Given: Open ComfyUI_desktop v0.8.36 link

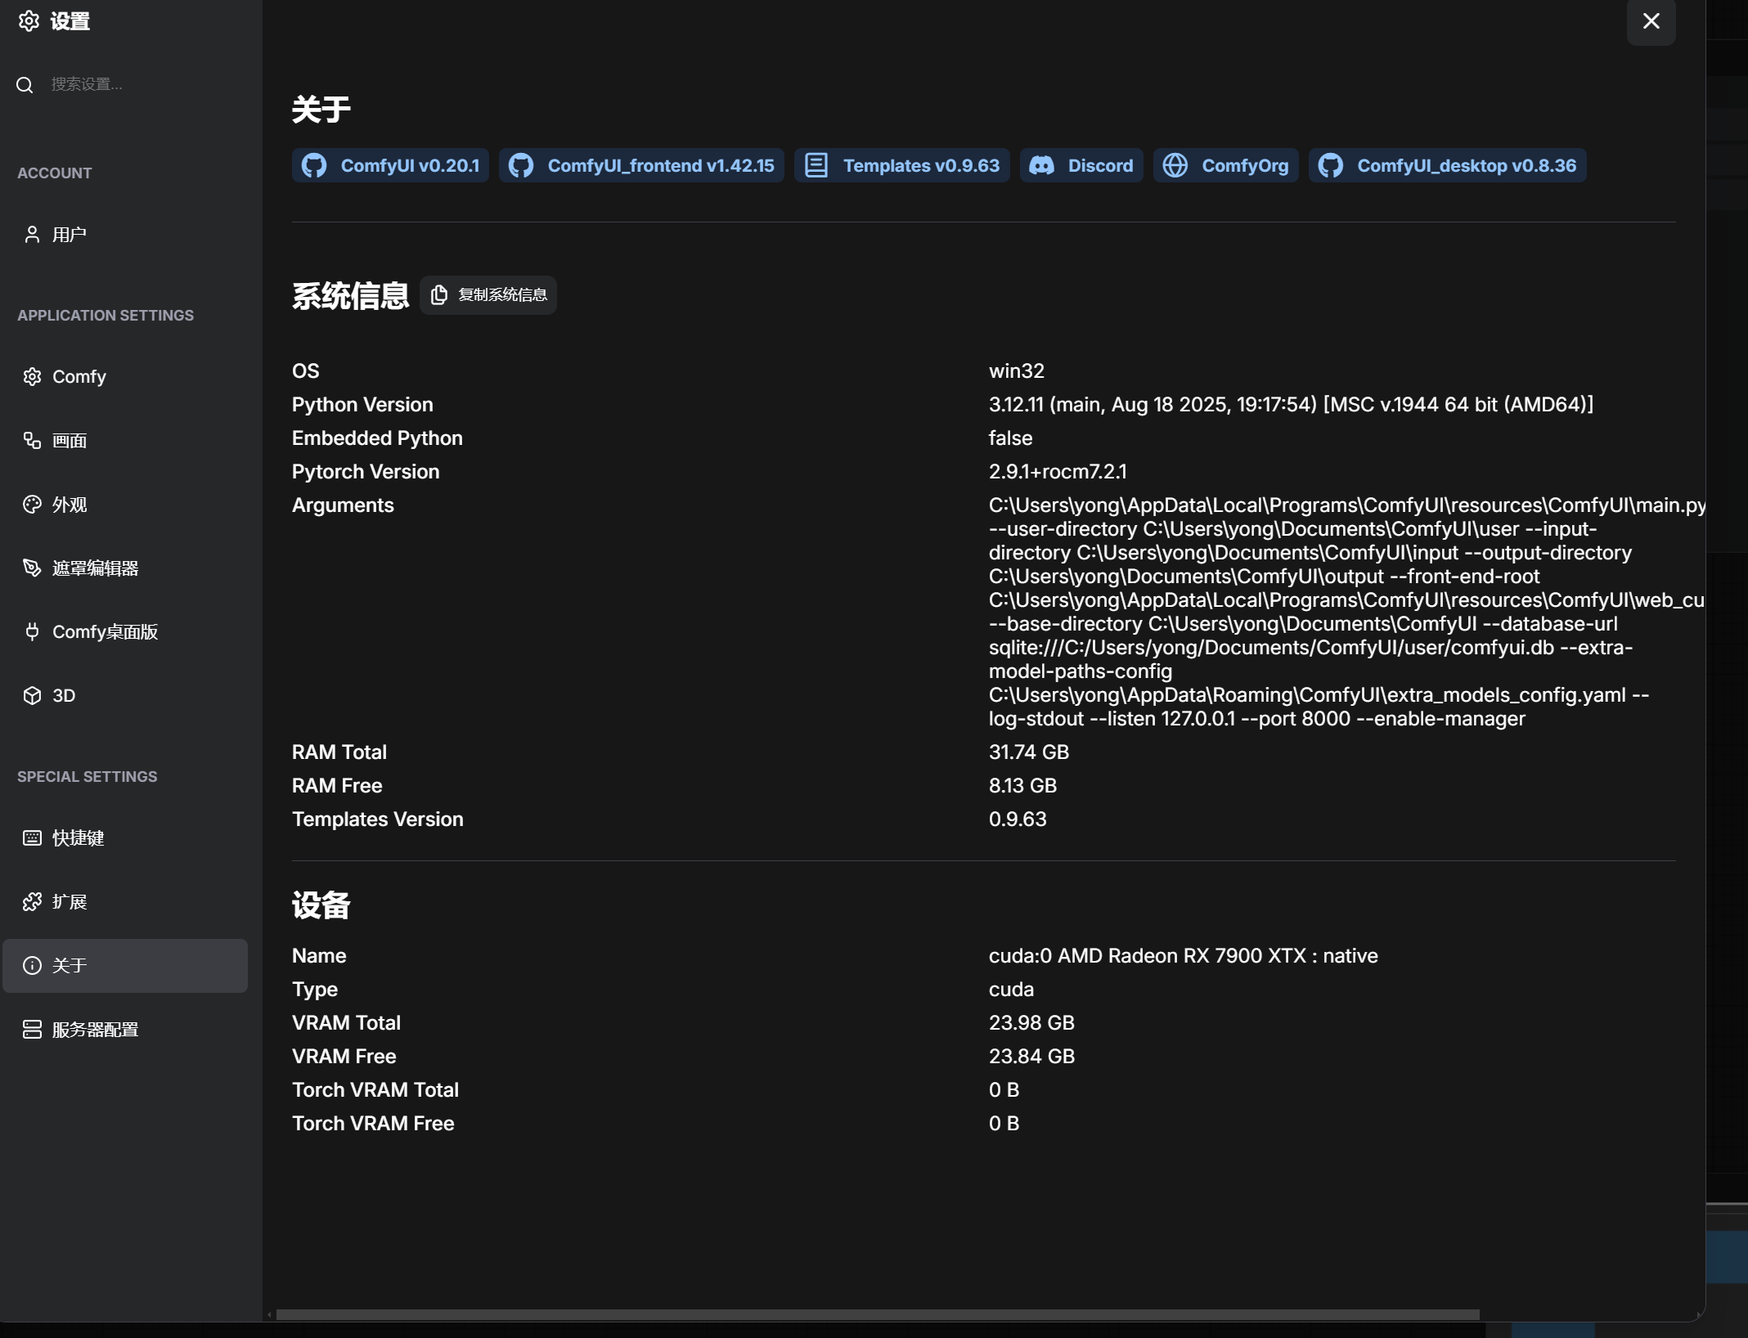Looking at the screenshot, I should 1448,166.
